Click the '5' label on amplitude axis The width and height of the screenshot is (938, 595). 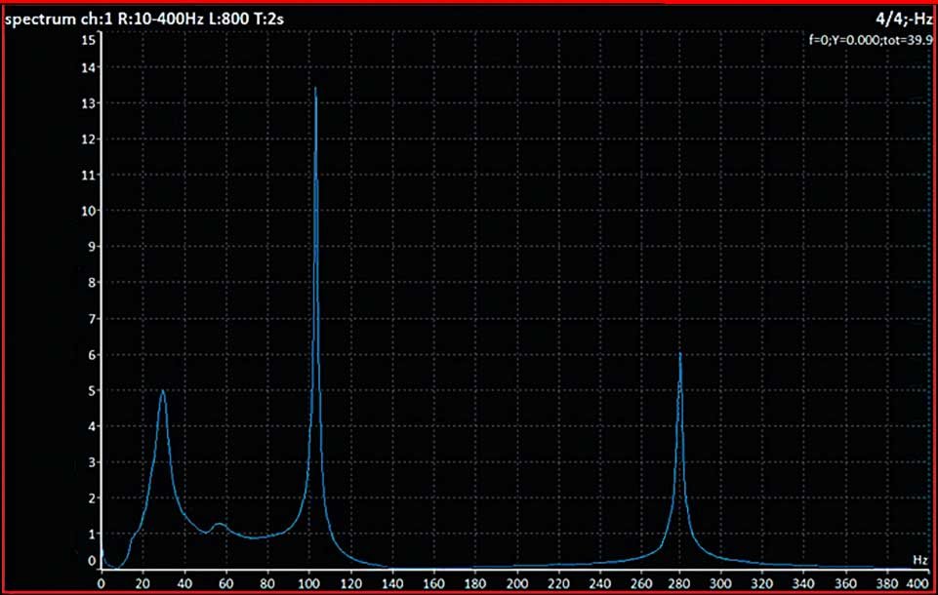coord(92,391)
